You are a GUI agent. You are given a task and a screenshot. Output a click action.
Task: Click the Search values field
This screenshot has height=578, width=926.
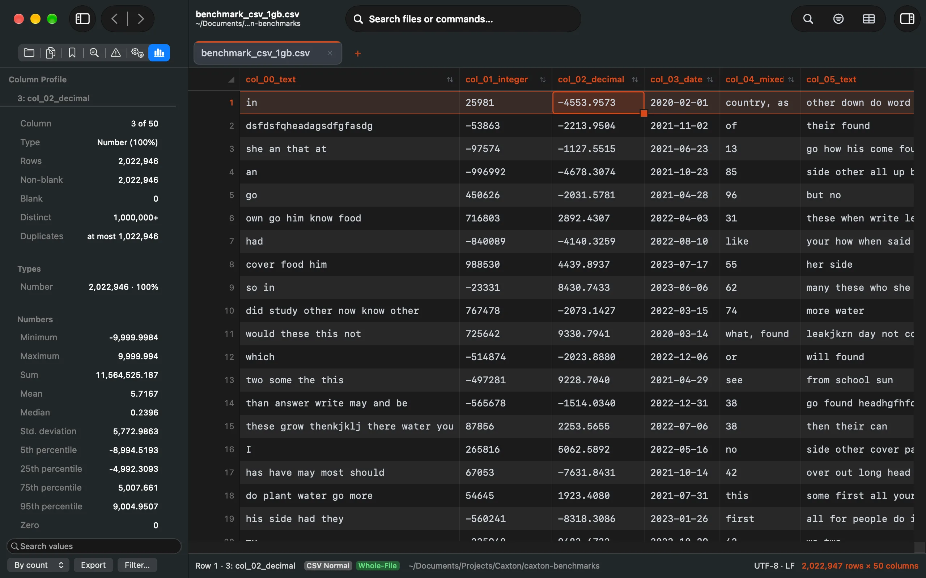(94, 546)
